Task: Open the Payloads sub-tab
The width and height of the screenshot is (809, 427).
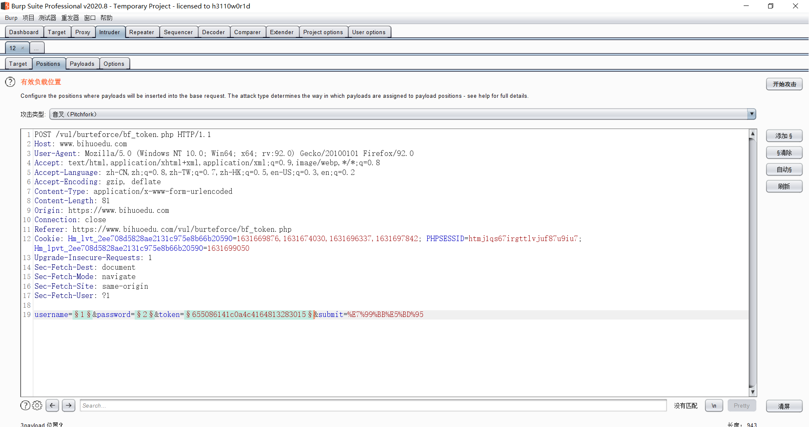Action: pyautogui.click(x=82, y=64)
